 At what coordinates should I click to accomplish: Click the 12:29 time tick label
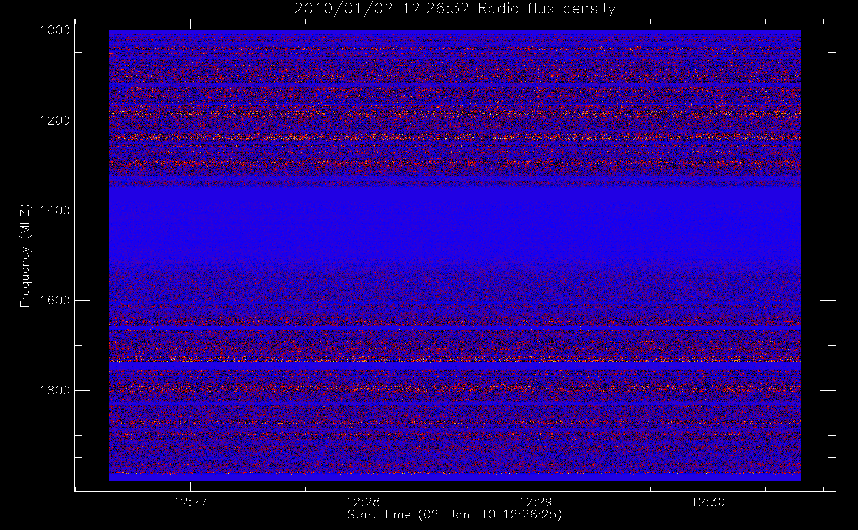(536, 502)
